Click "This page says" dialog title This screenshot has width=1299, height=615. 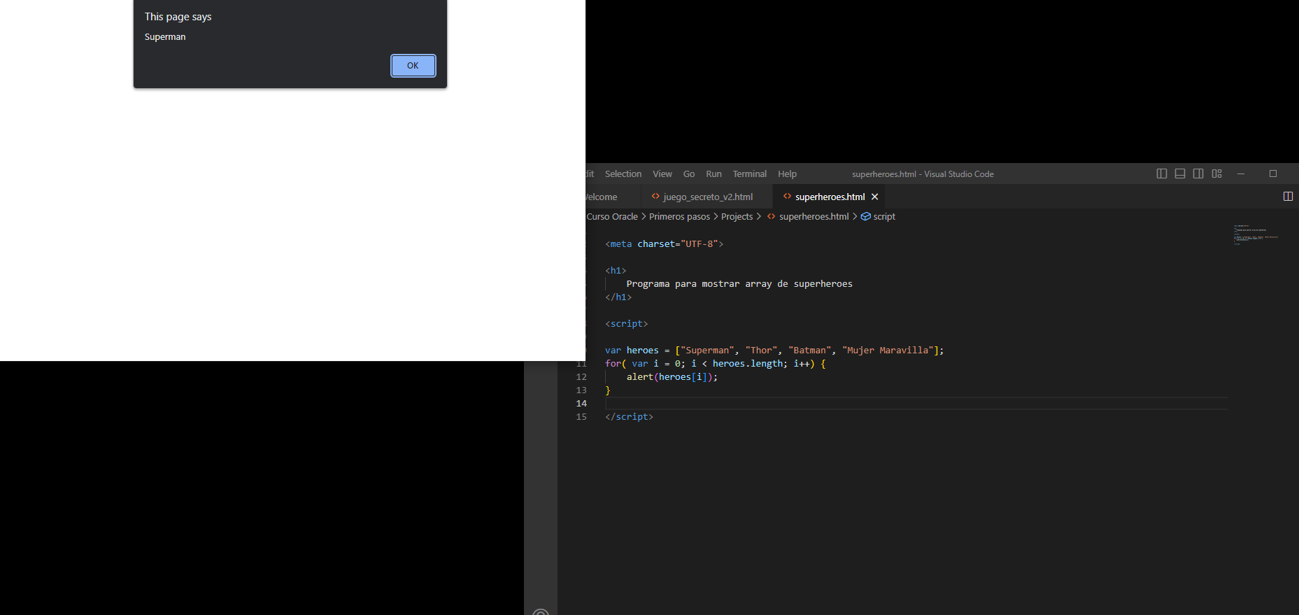coord(178,17)
